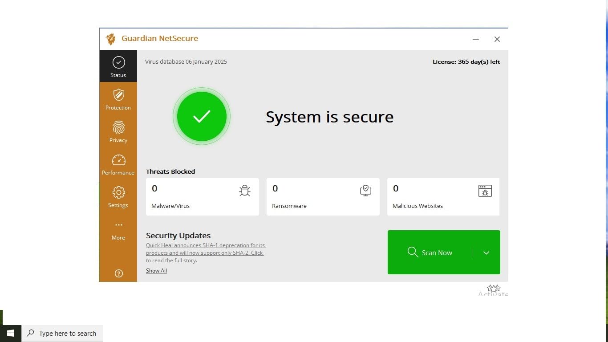608x342 pixels.
Task: Start a scan with Scan Now
Action: 430,252
